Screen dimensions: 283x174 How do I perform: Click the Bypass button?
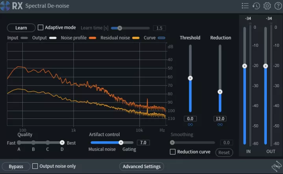tap(16, 167)
